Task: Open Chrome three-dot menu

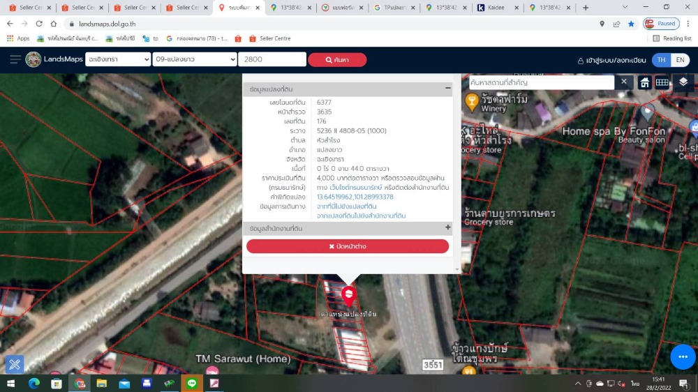Action: point(688,24)
